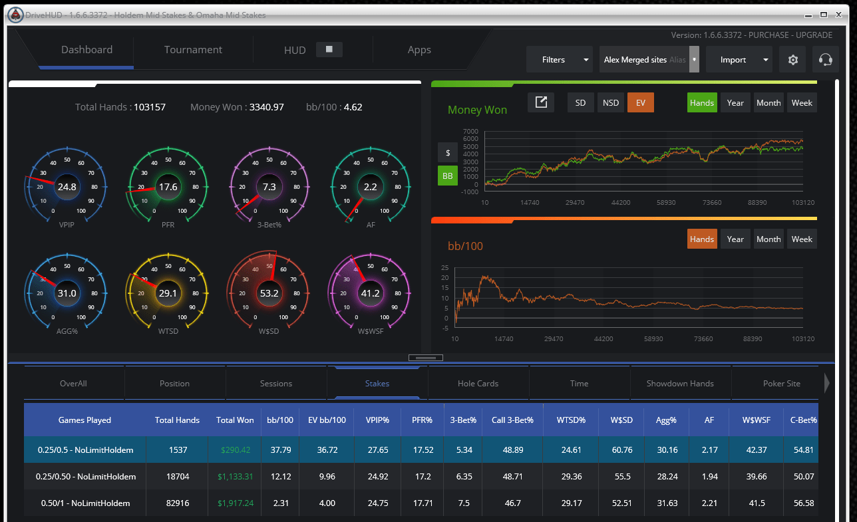
Task: Toggle the SD line on Money Won chart
Action: coord(581,102)
